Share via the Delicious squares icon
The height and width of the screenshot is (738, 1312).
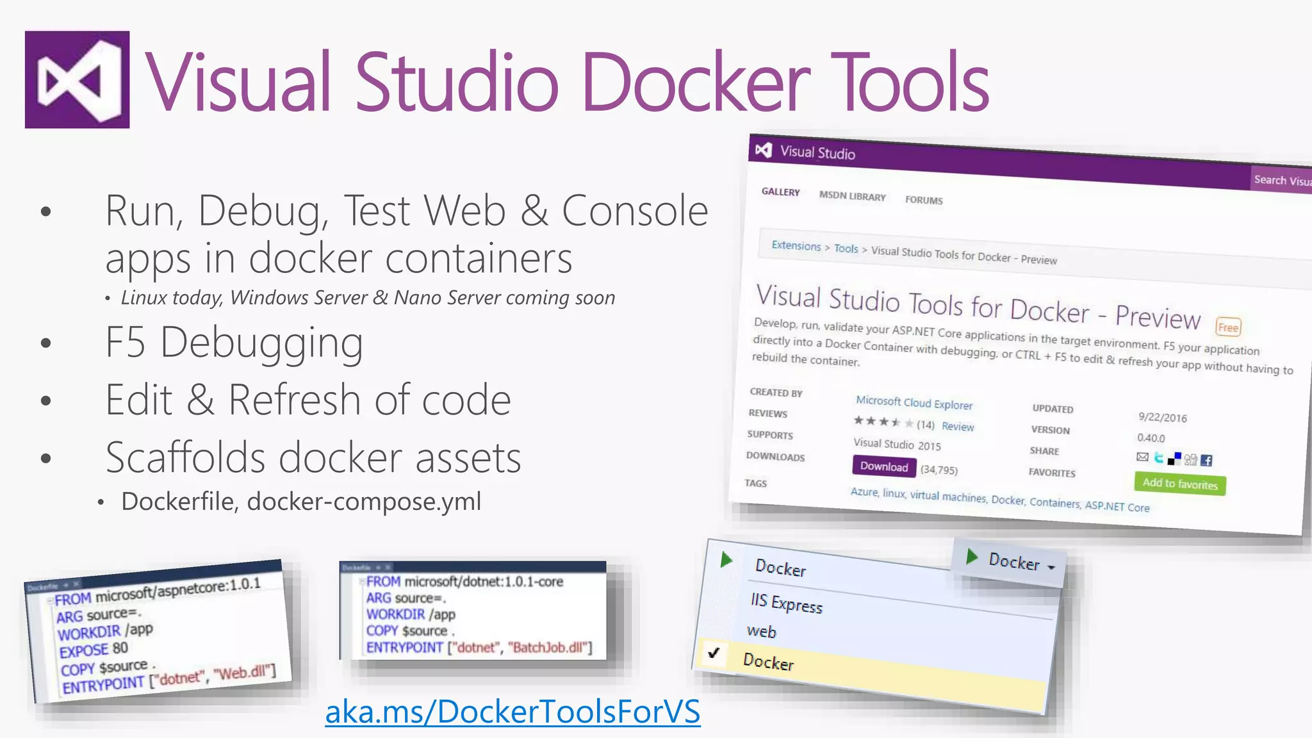tap(1174, 459)
